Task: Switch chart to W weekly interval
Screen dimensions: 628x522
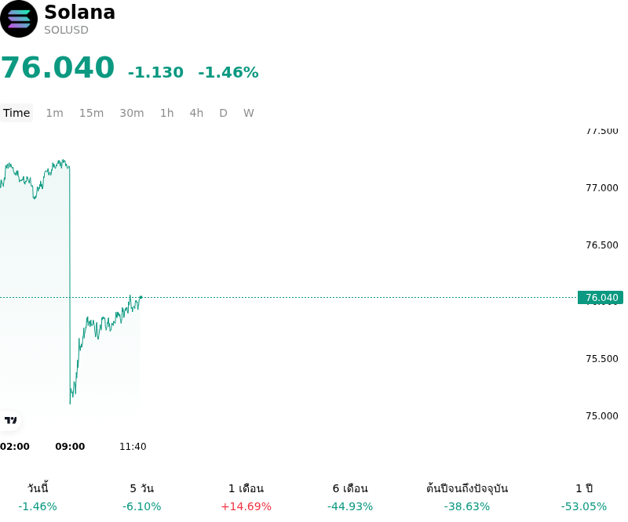Action: 248,113
